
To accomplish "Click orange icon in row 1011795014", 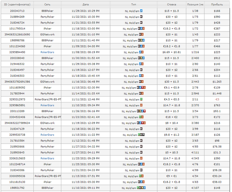I will [x=144, y=29].
